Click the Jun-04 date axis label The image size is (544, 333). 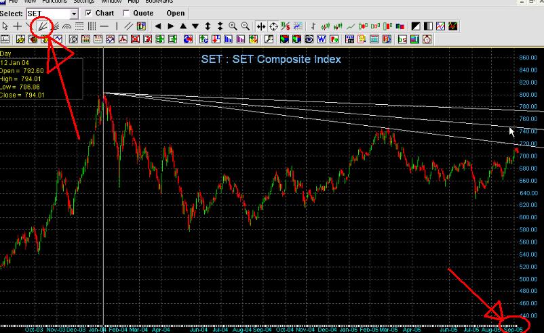pyautogui.click(x=199, y=330)
